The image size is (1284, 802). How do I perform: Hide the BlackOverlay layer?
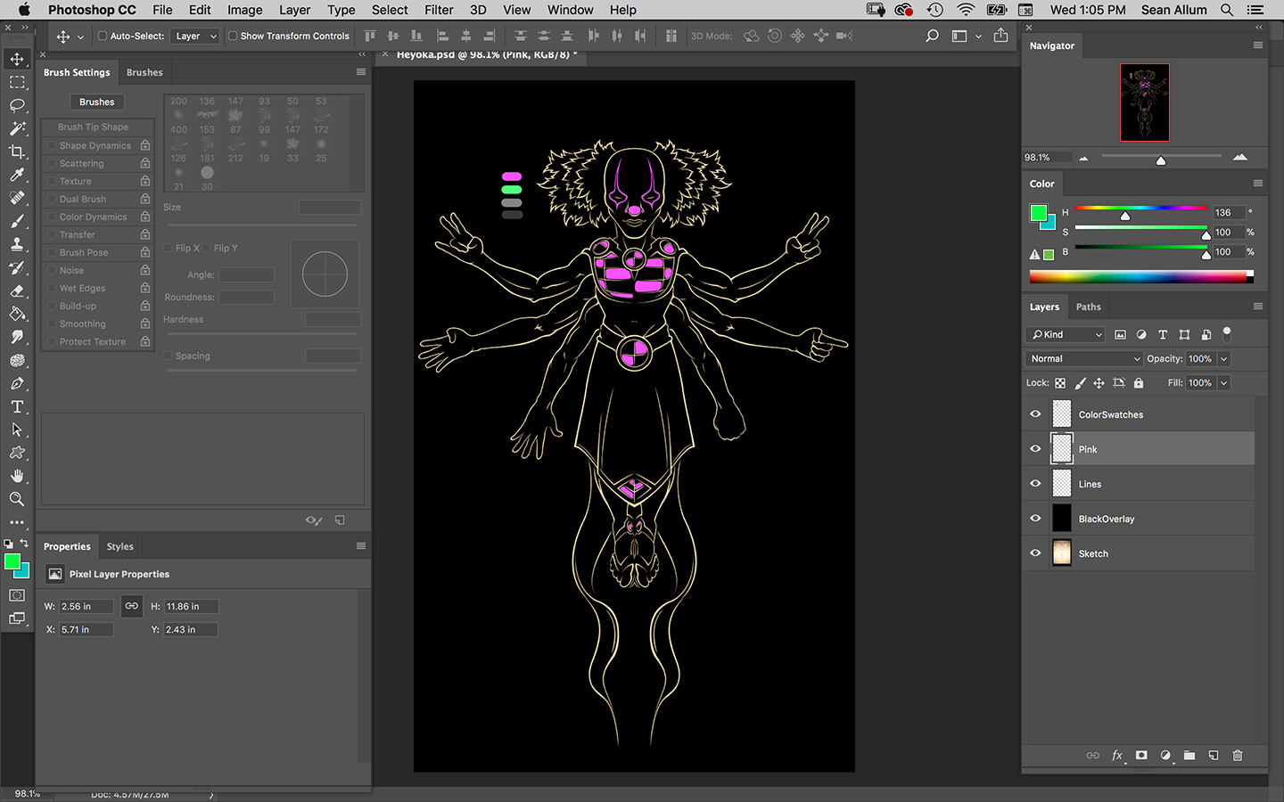click(1035, 519)
